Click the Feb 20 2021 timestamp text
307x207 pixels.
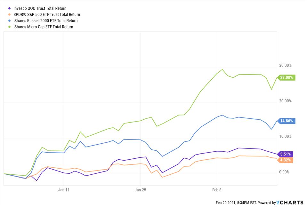[x=236, y=203]
